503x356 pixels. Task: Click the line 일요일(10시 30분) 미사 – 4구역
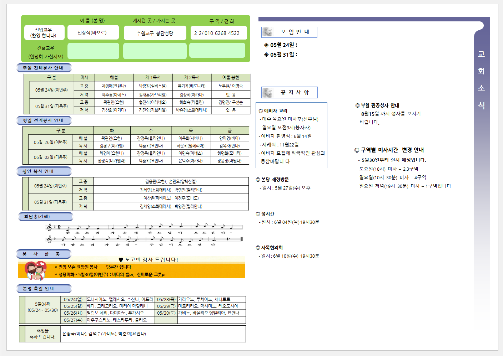point(393,177)
